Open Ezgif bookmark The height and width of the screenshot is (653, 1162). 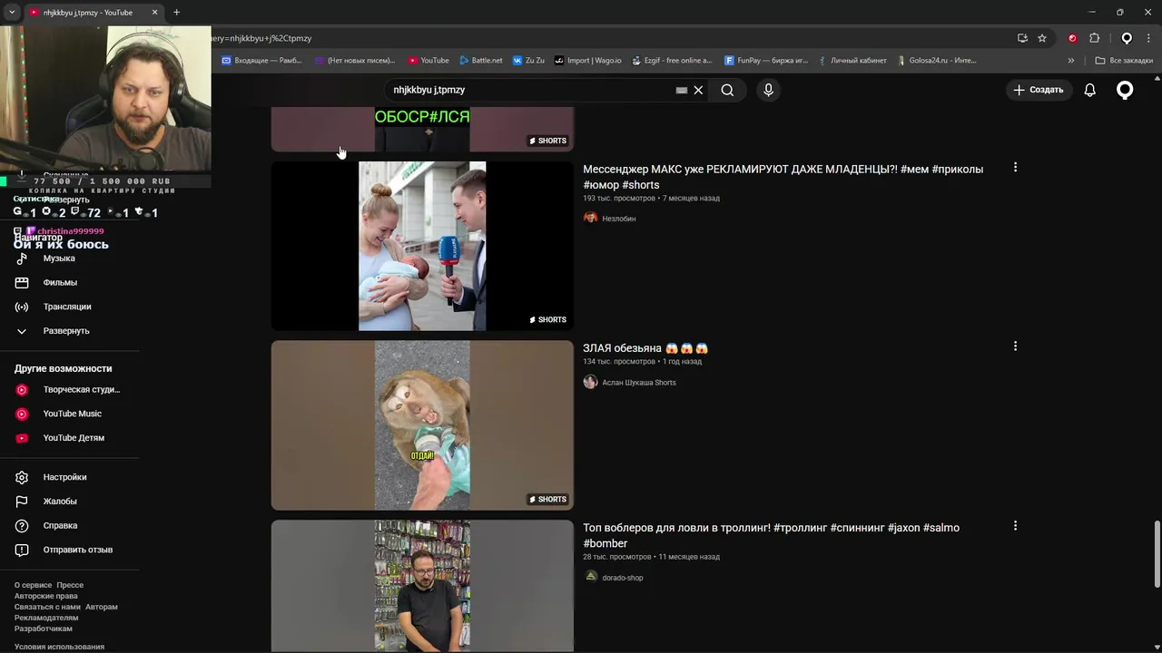[671, 61]
